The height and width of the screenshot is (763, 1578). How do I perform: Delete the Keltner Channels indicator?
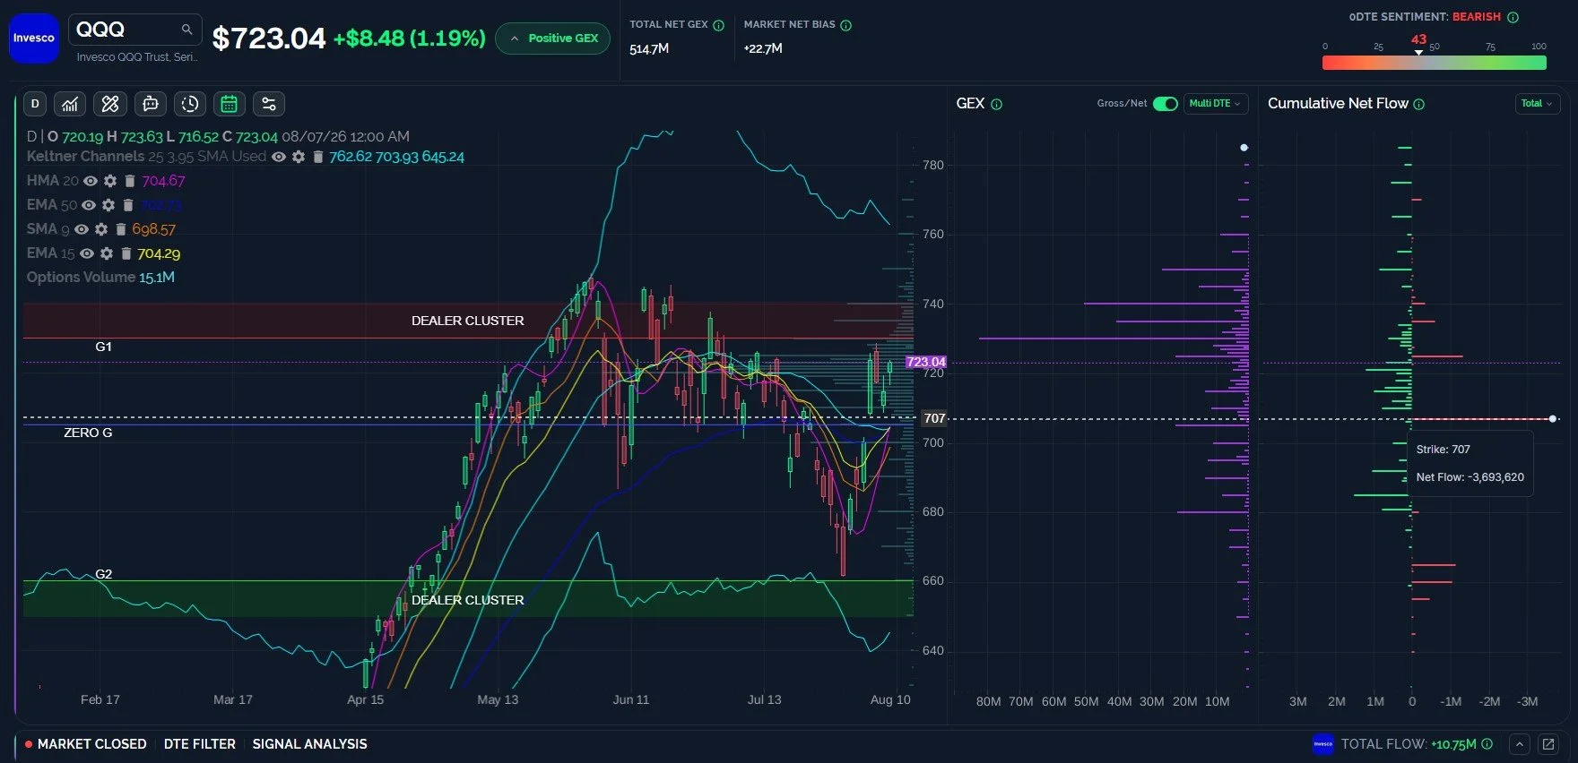[x=317, y=157]
